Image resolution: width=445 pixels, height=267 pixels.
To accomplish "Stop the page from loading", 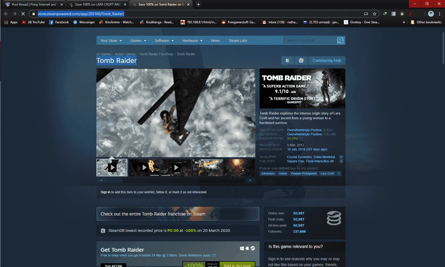I will tap(23, 14).
